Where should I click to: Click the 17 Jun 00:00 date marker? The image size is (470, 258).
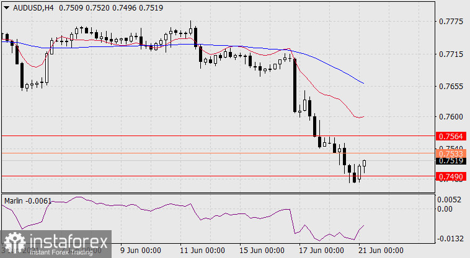(322, 251)
